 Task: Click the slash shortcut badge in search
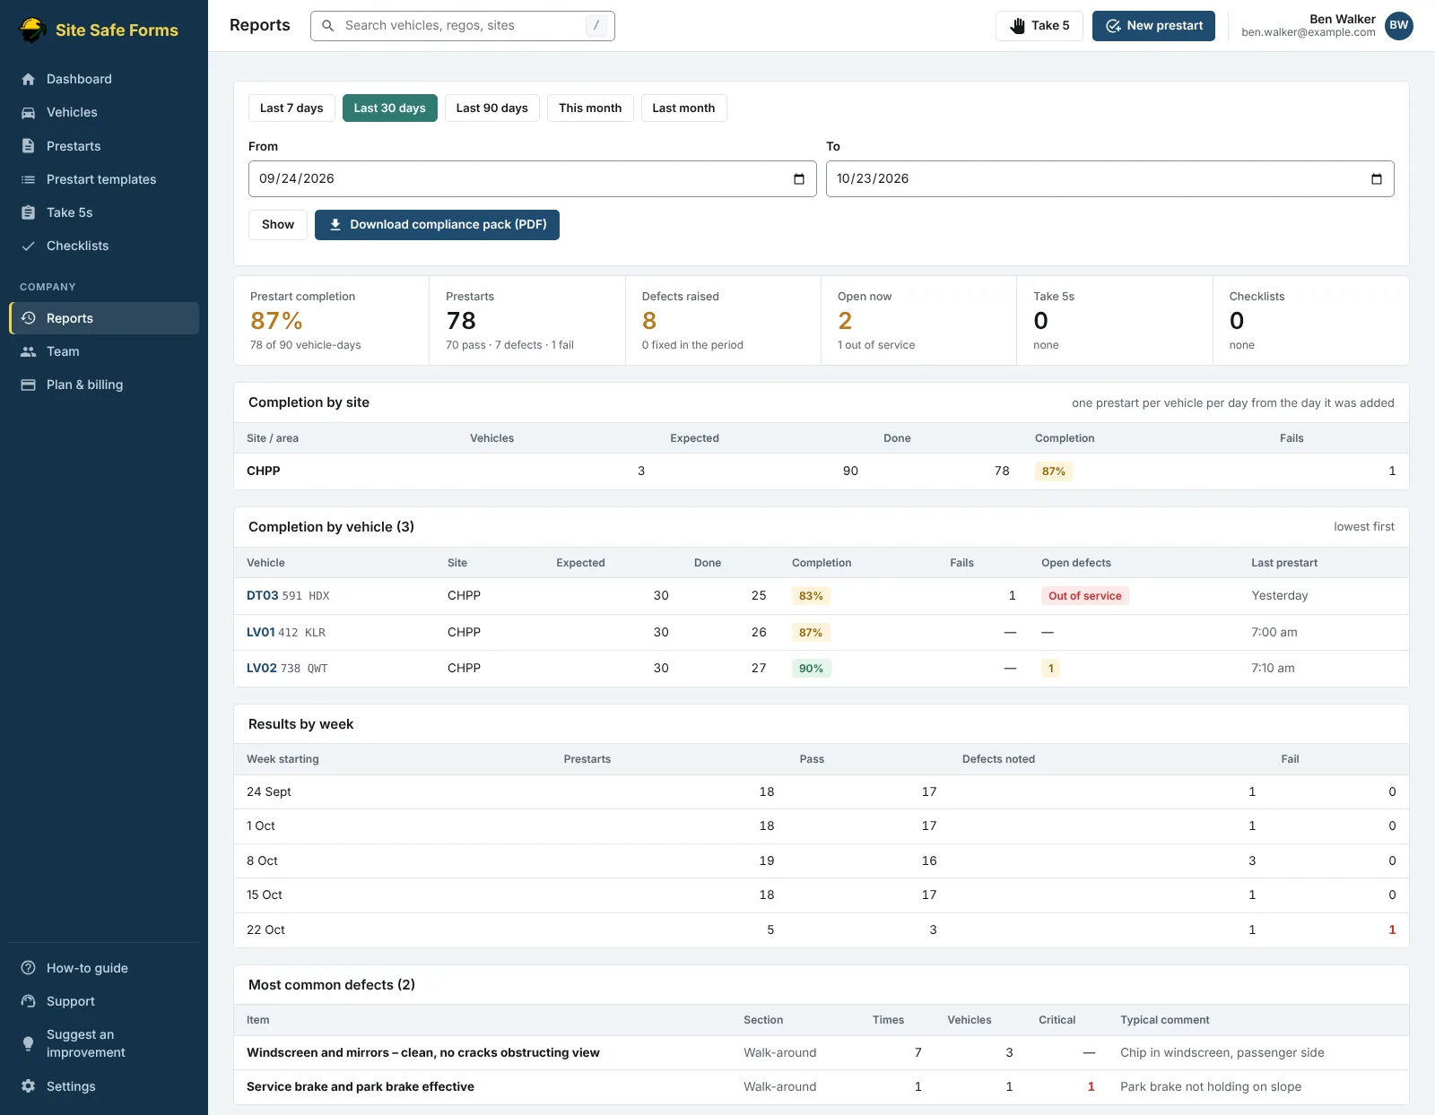click(x=596, y=26)
